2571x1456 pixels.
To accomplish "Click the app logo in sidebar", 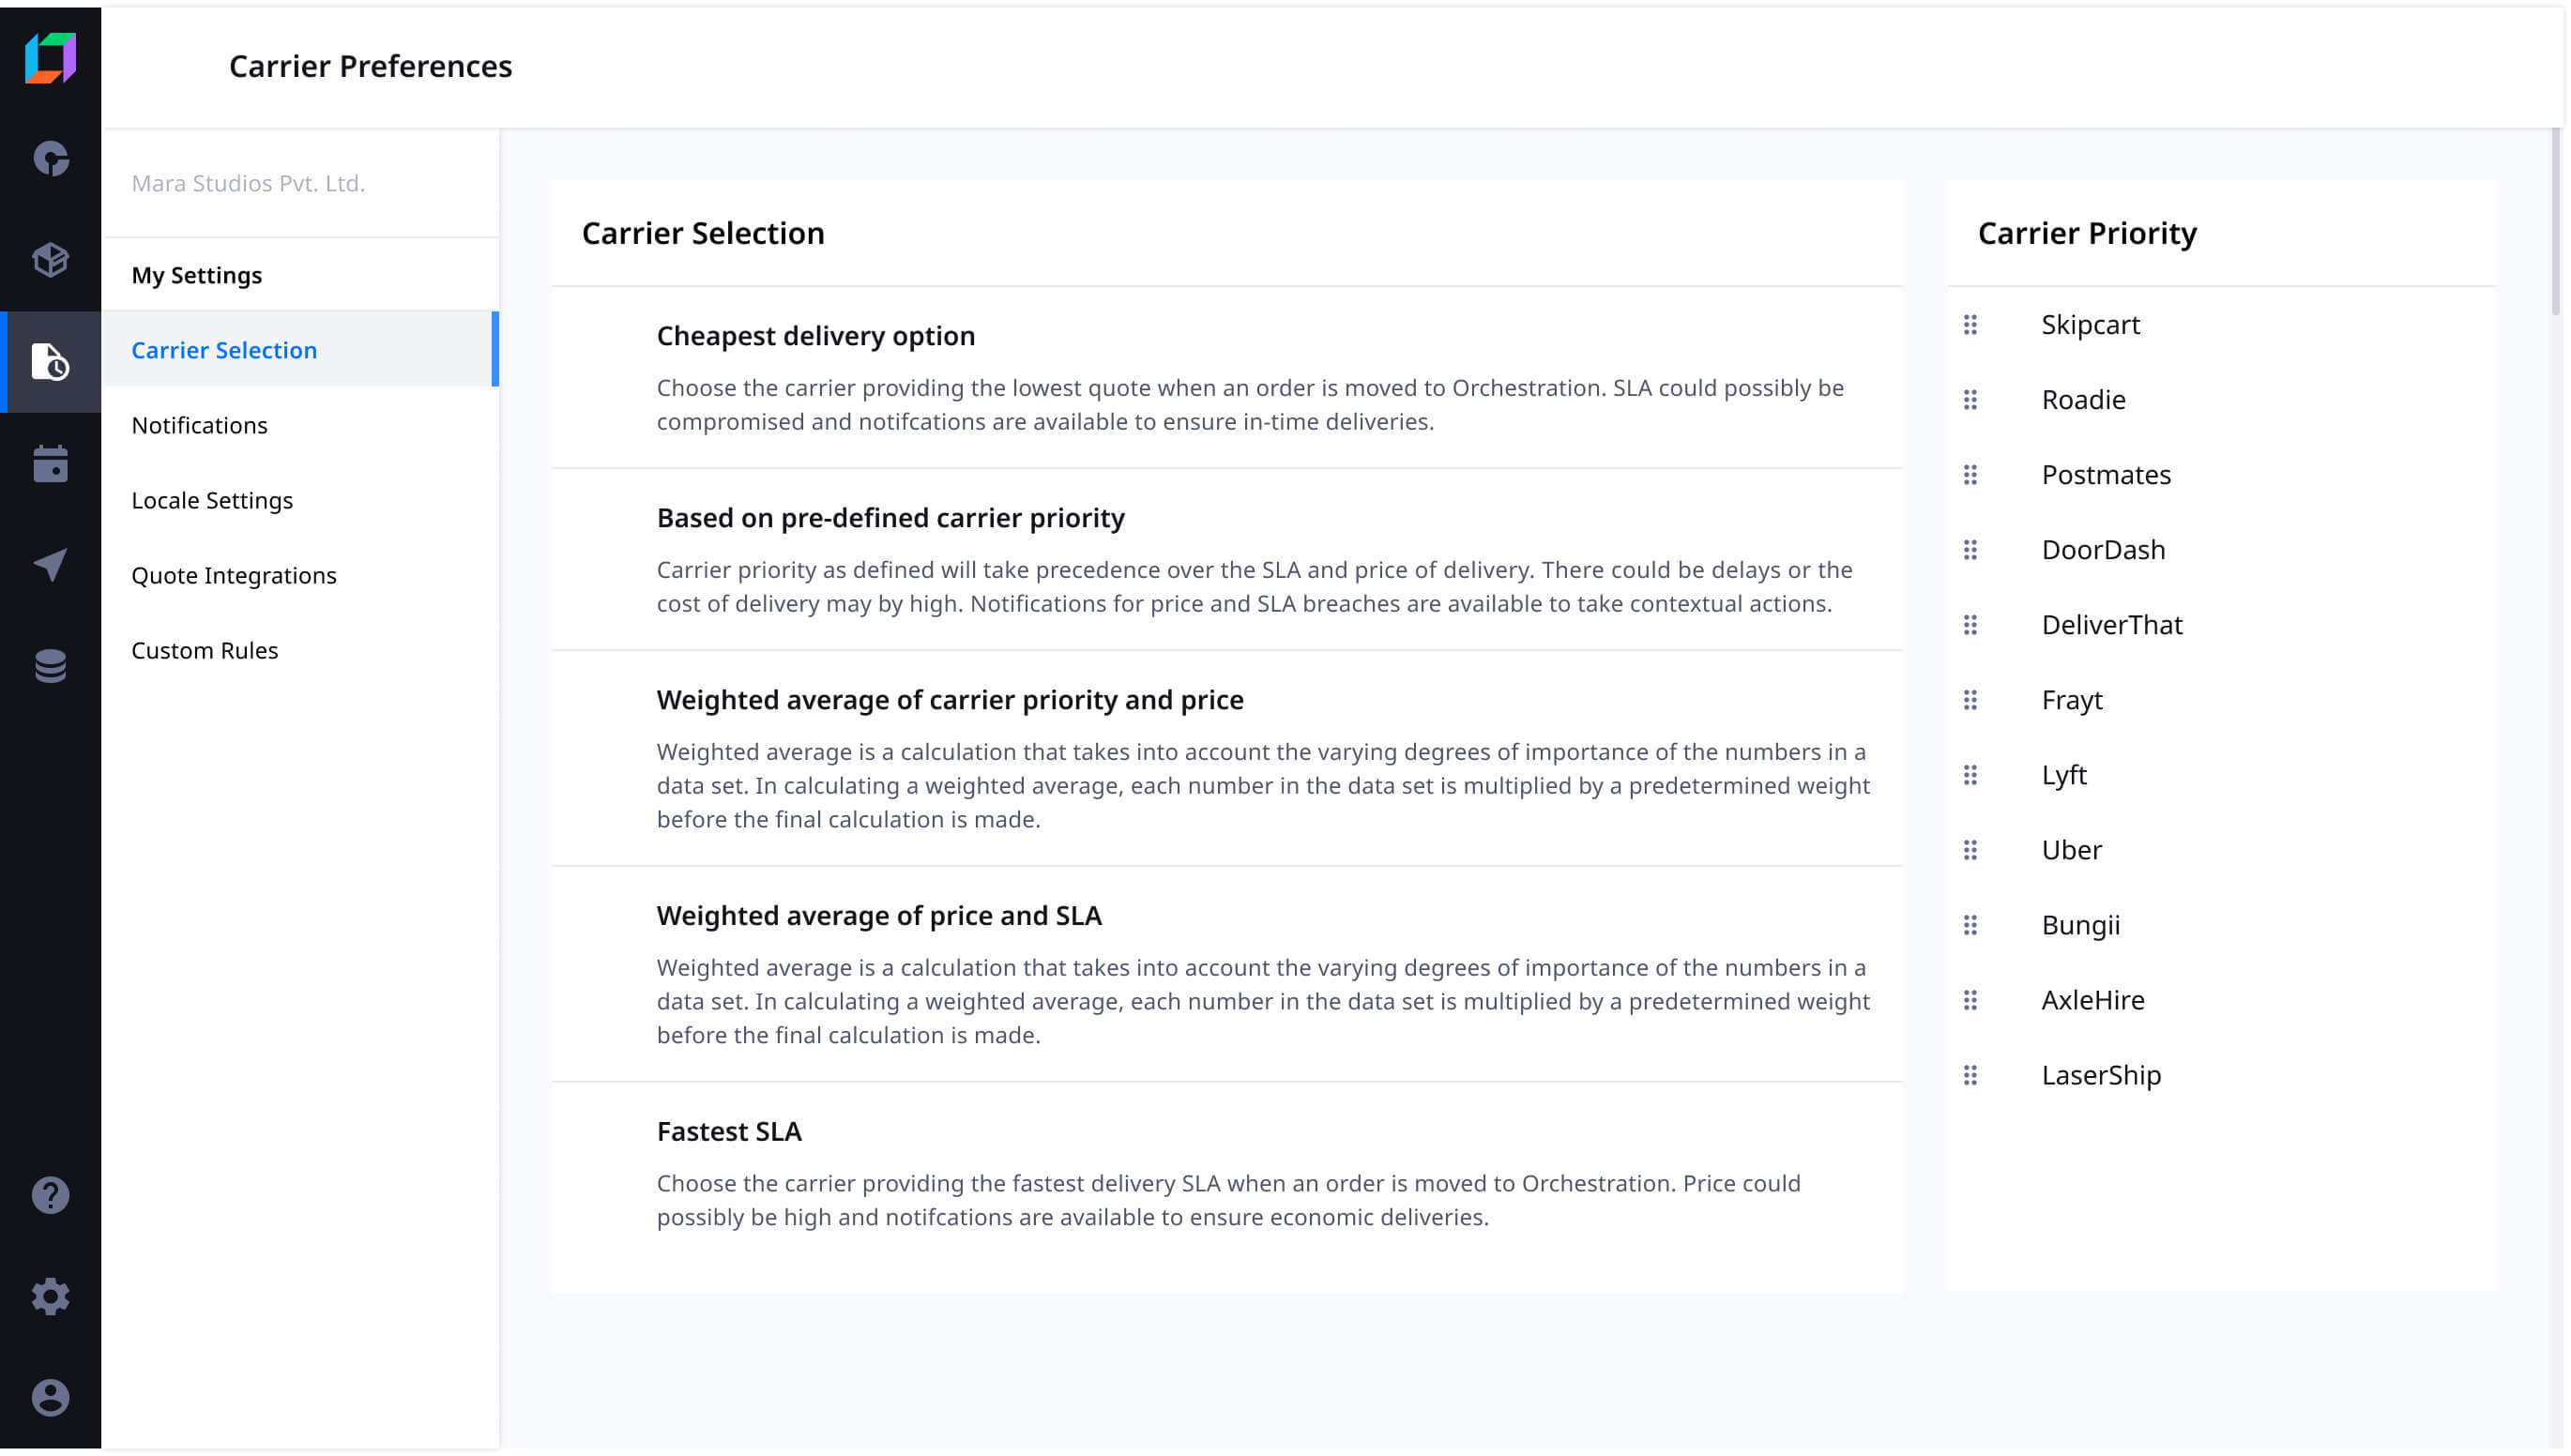I will [x=50, y=58].
